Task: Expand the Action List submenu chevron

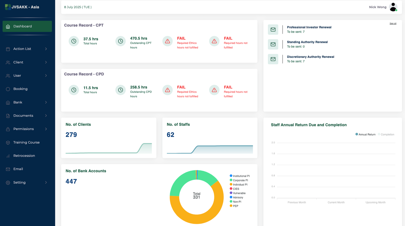Action: point(46,49)
